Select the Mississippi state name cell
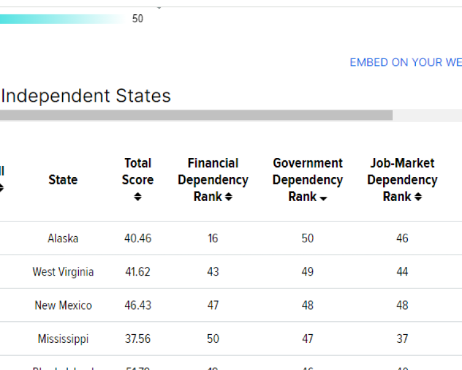The image size is (462, 370). [x=63, y=339]
